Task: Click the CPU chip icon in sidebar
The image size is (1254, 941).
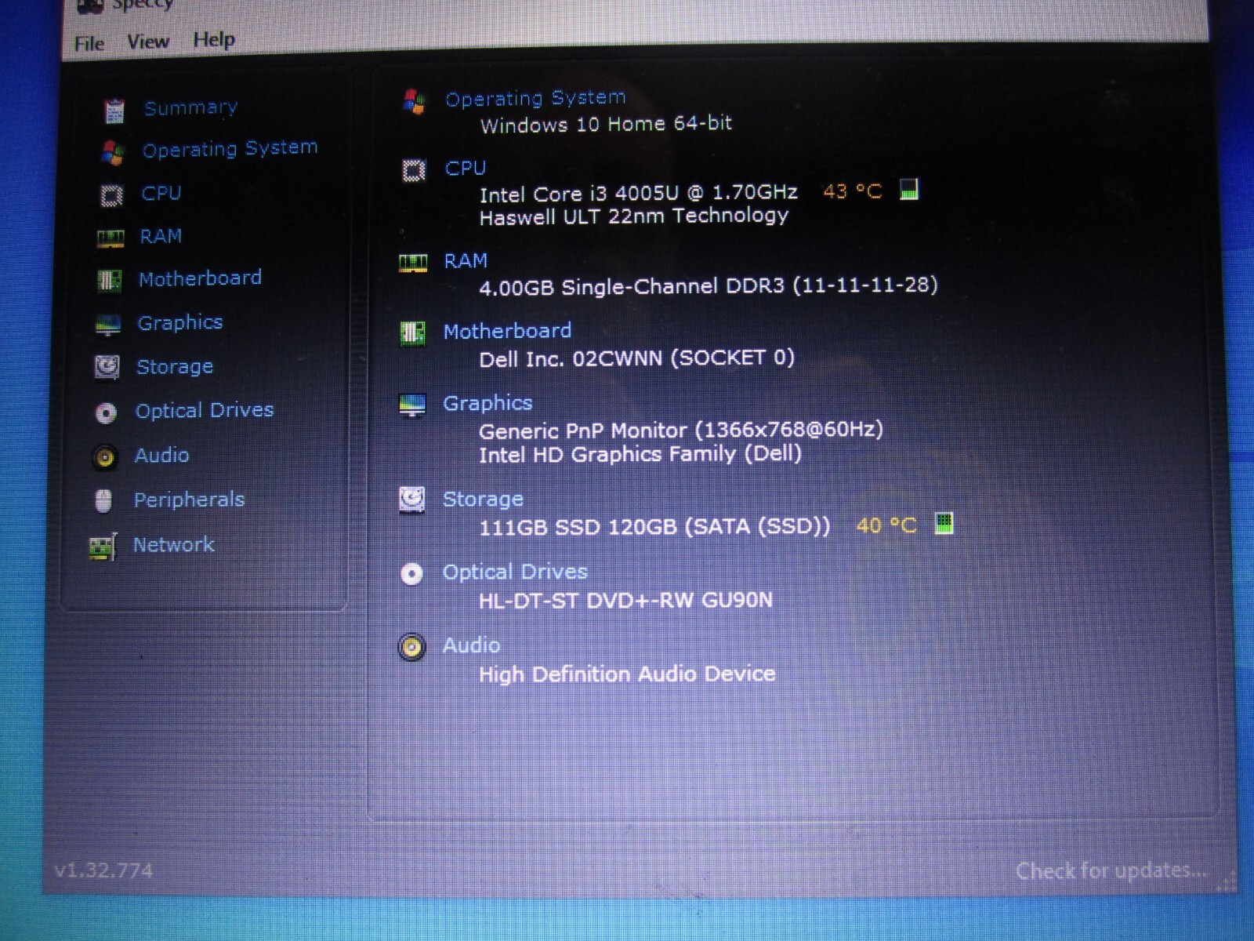Action: pyautogui.click(x=112, y=195)
